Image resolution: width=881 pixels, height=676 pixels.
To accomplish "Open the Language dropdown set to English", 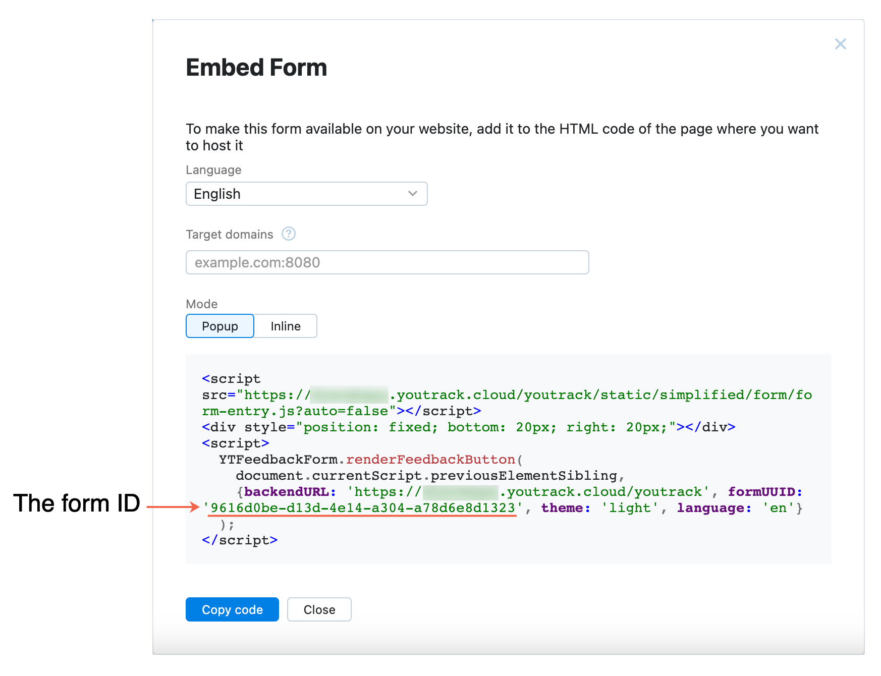I will (306, 194).
